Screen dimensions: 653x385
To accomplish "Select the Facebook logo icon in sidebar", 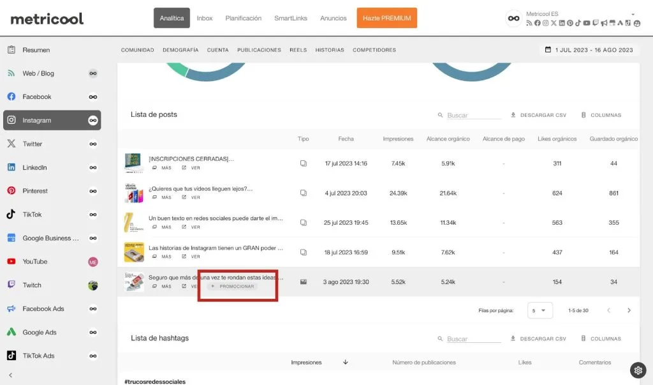I will 11,97.
